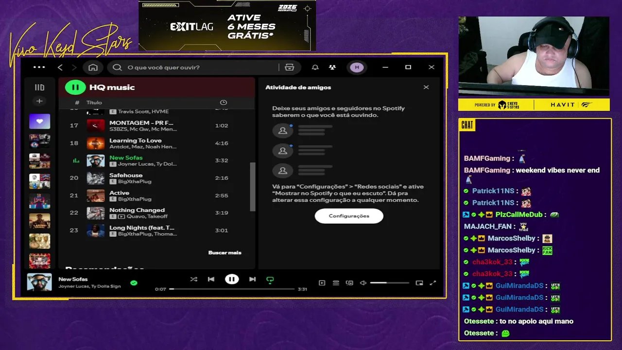Click 'Buscar mais' link

click(225, 253)
